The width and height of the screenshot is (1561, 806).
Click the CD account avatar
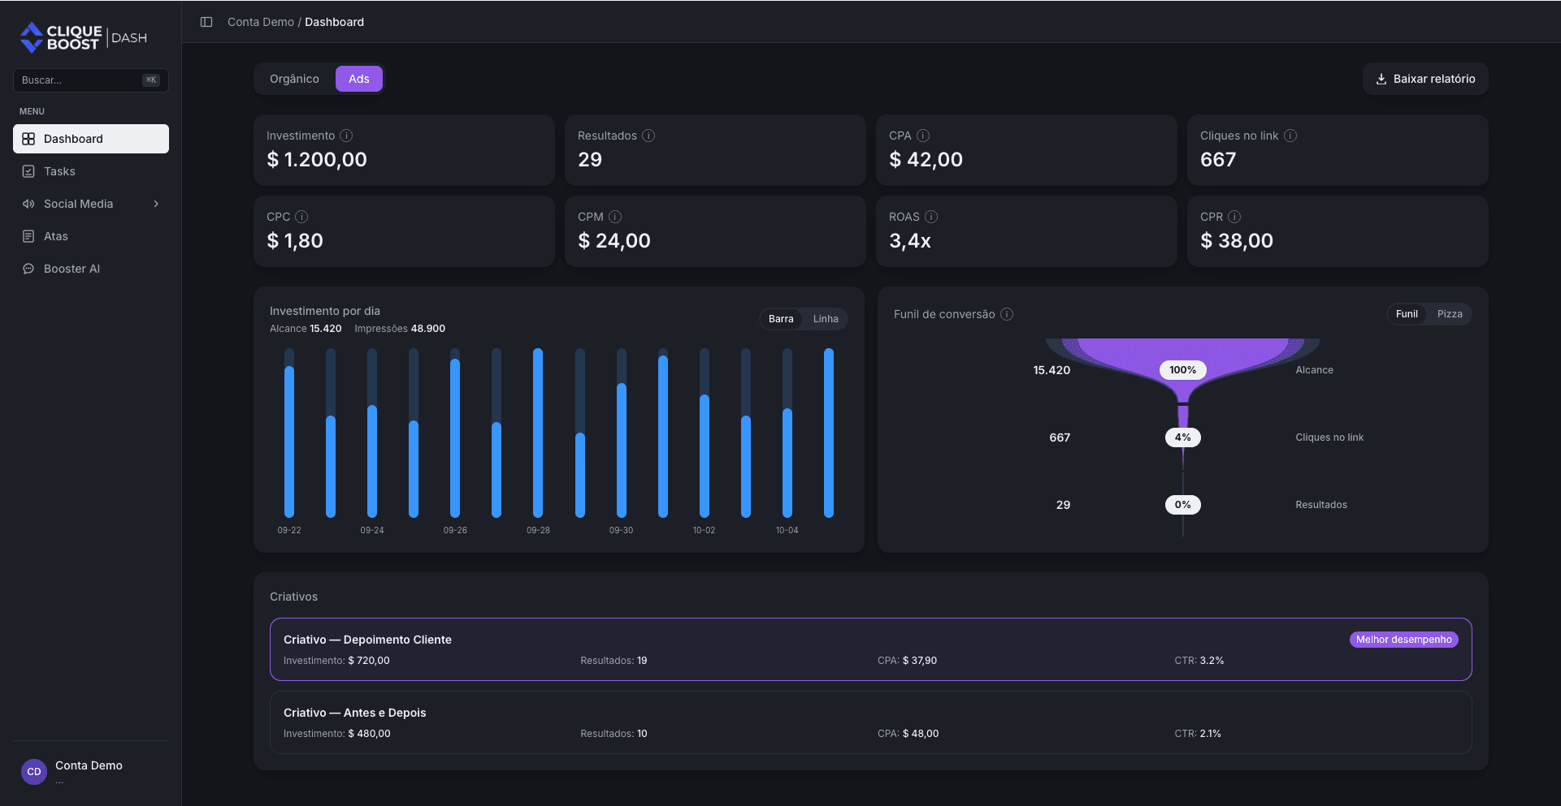pos(34,772)
